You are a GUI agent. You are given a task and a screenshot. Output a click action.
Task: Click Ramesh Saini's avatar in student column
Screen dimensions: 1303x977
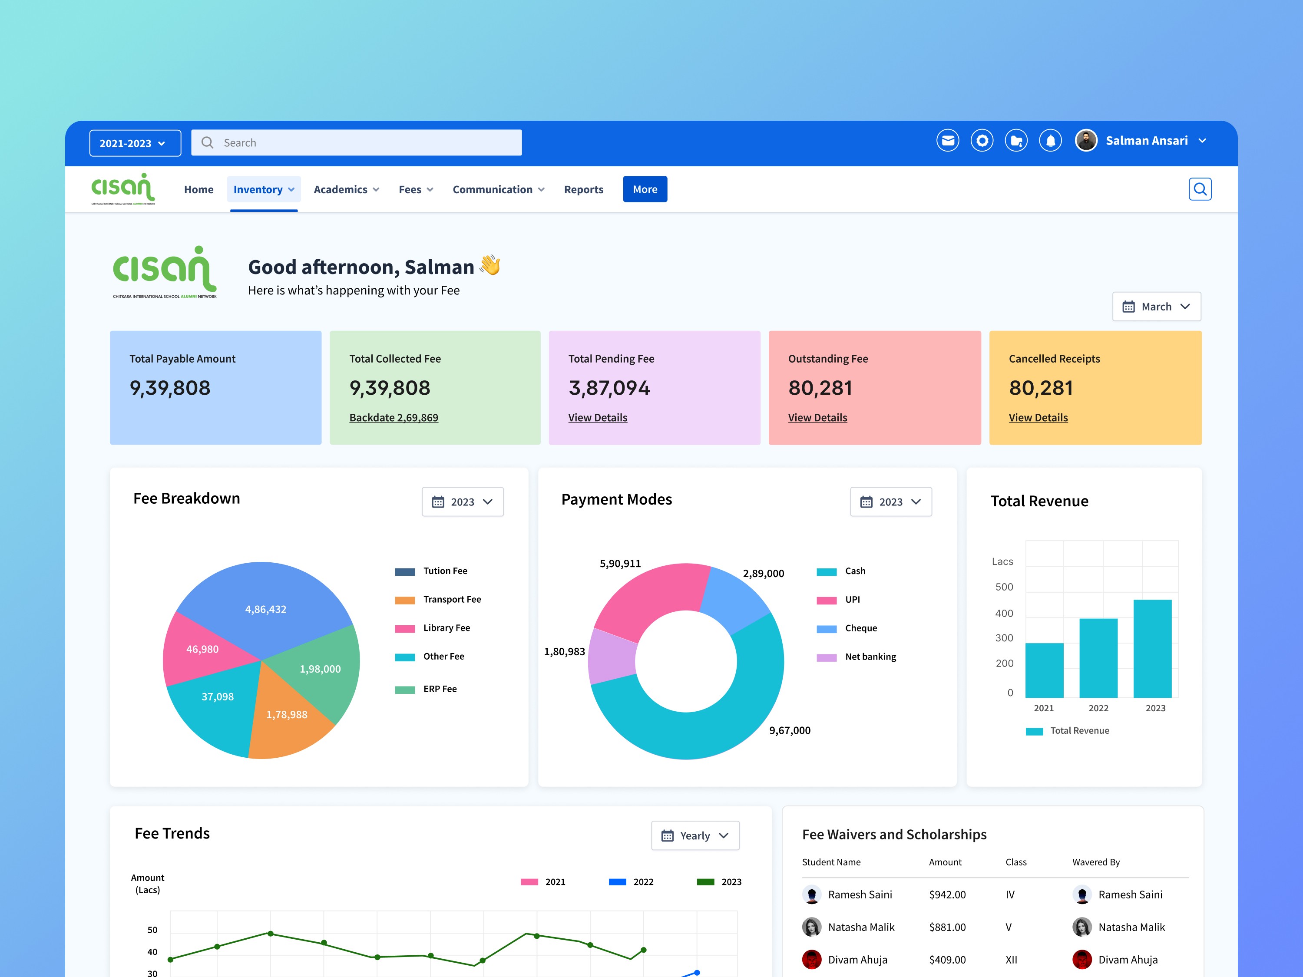(x=811, y=894)
